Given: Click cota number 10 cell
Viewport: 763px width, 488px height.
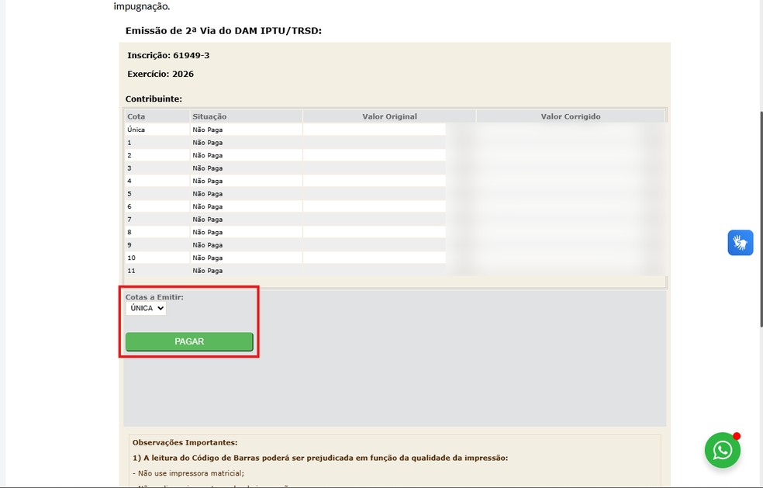Looking at the screenshot, I should (x=157, y=258).
